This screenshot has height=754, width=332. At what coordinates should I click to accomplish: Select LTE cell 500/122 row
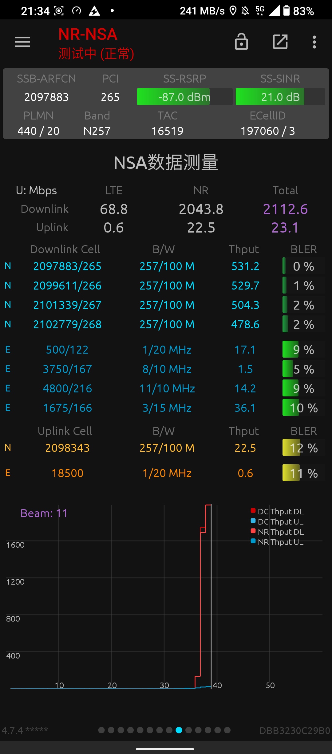pos(166,350)
